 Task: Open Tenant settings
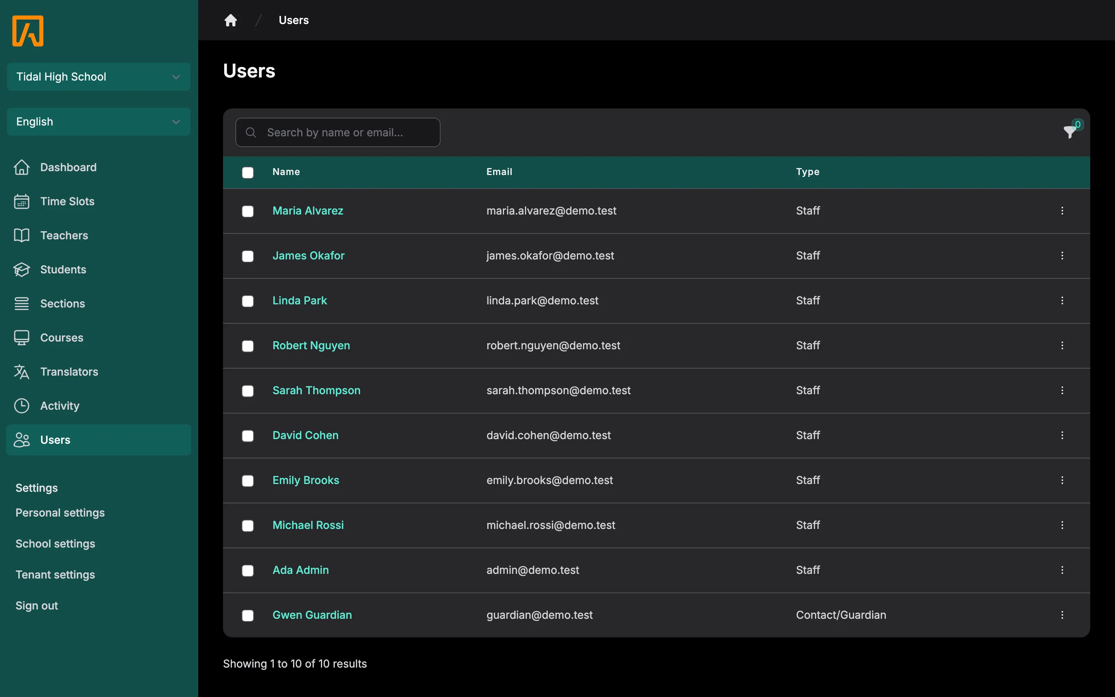coord(55,574)
